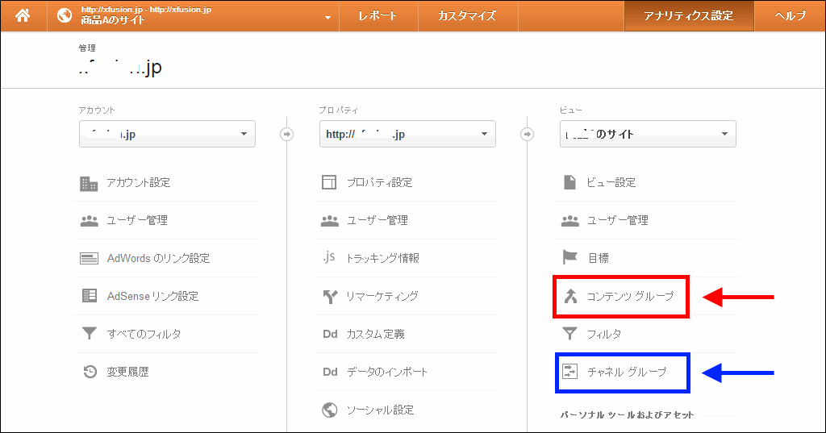Click the リマーケティング fork icon
The width and height of the screenshot is (826, 433).
329,296
